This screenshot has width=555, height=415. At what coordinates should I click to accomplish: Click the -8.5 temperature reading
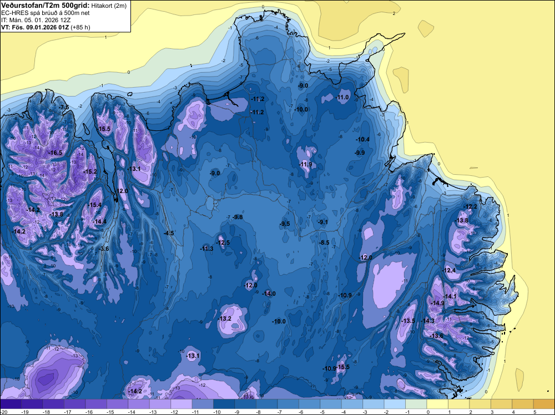tap(324, 242)
